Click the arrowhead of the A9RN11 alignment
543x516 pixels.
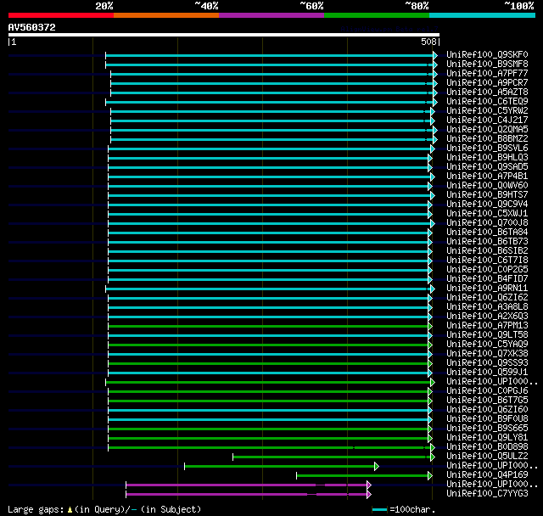[x=434, y=289]
